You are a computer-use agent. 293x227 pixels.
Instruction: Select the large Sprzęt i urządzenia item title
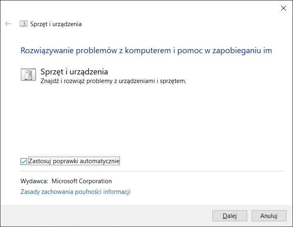pos(74,72)
